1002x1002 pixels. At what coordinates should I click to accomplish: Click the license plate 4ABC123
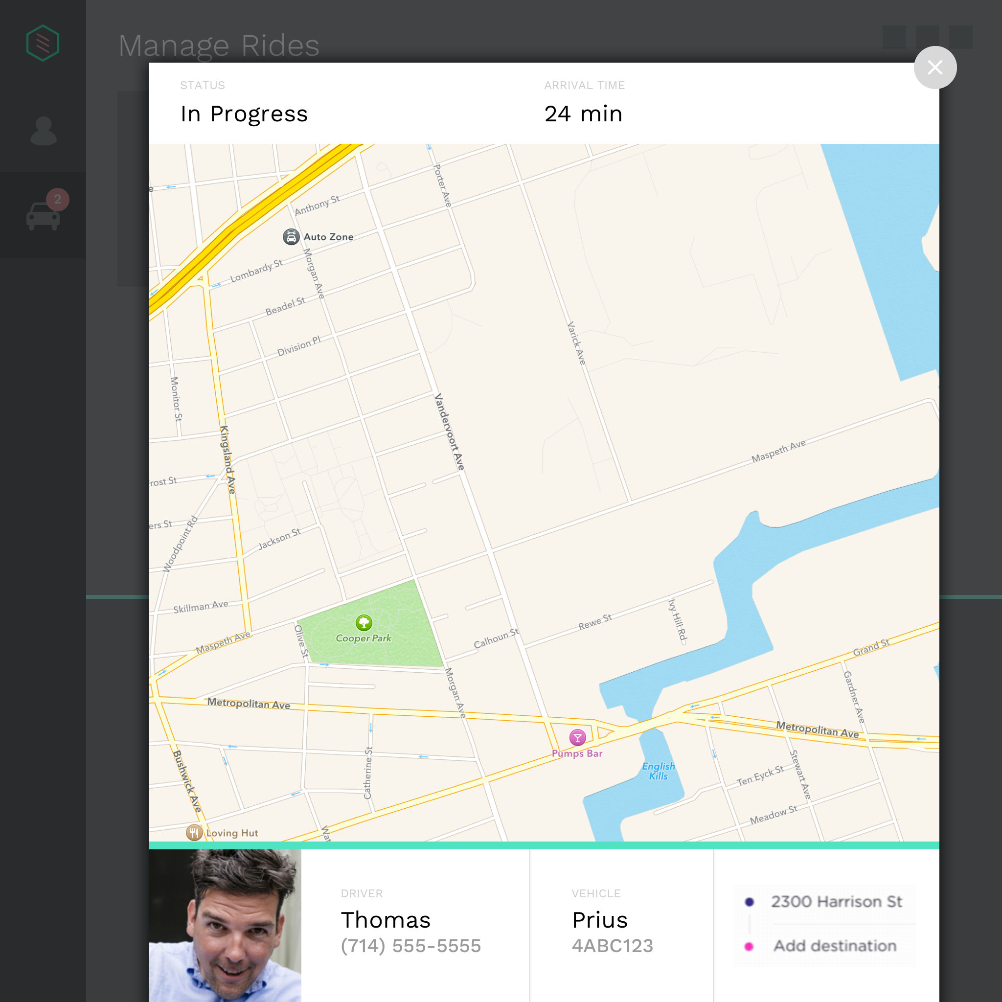(612, 946)
